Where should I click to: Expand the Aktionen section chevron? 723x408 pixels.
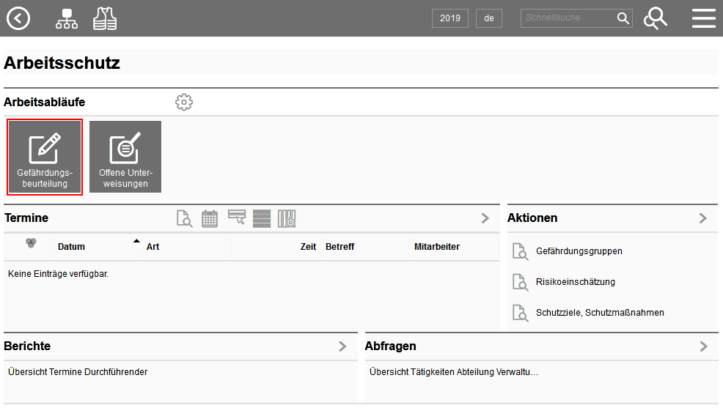(x=703, y=218)
